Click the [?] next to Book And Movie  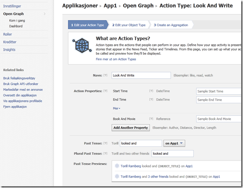point(151,119)
